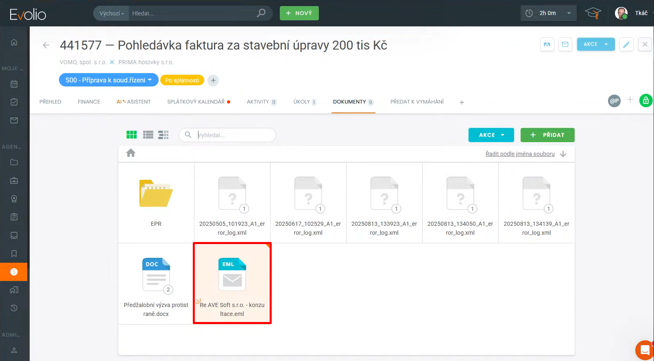Switch to the FINANCE tab
Image resolution: width=654 pixels, height=361 pixels.
(x=89, y=102)
